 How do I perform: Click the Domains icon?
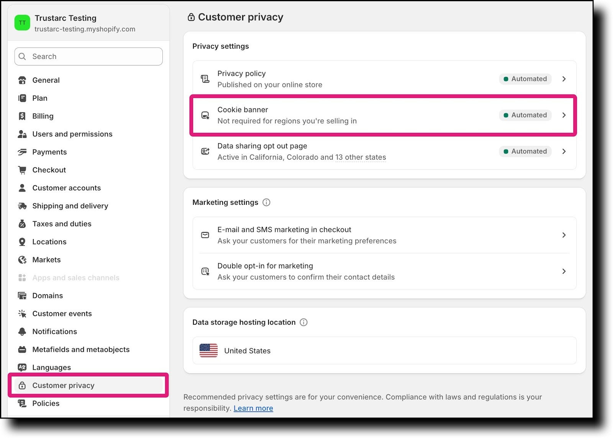(22, 296)
